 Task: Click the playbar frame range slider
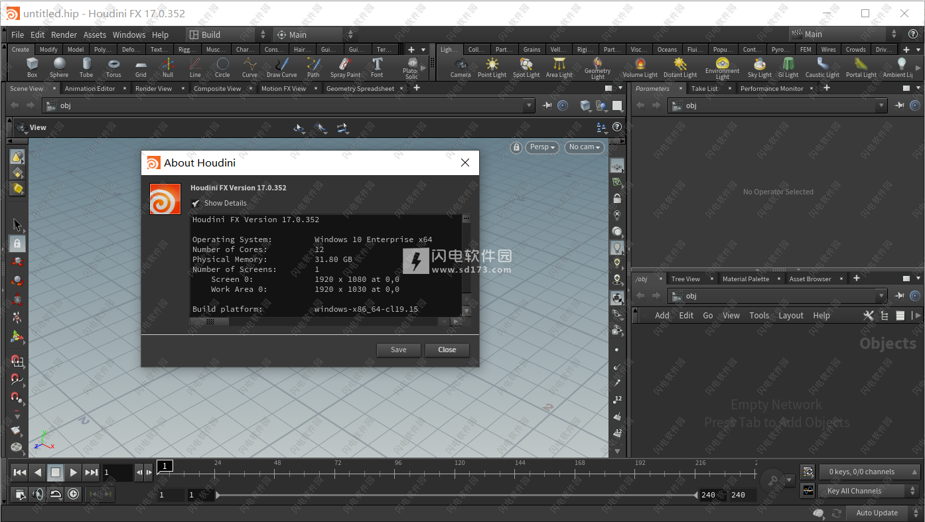(458, 495)
